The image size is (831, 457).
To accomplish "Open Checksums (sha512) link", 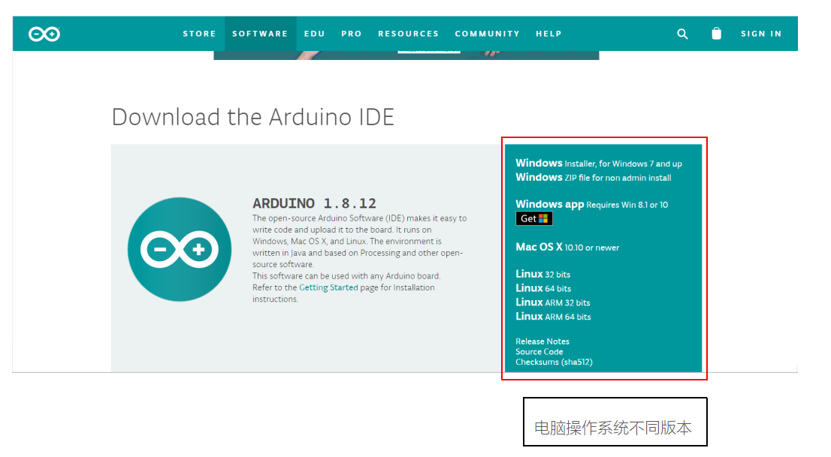I will [x=555, y=362].
